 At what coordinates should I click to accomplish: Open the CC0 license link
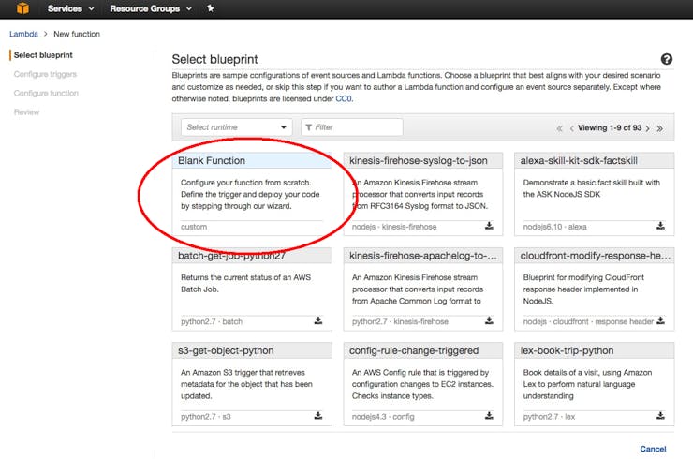344,98
